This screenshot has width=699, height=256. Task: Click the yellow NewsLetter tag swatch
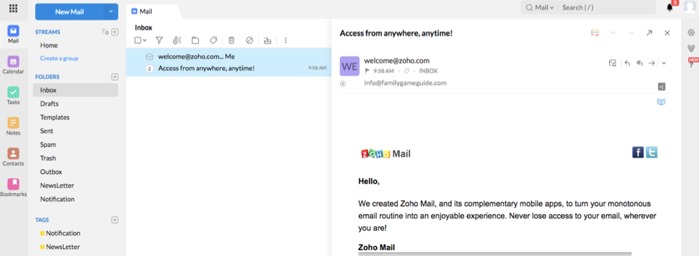tap(42, 247)
